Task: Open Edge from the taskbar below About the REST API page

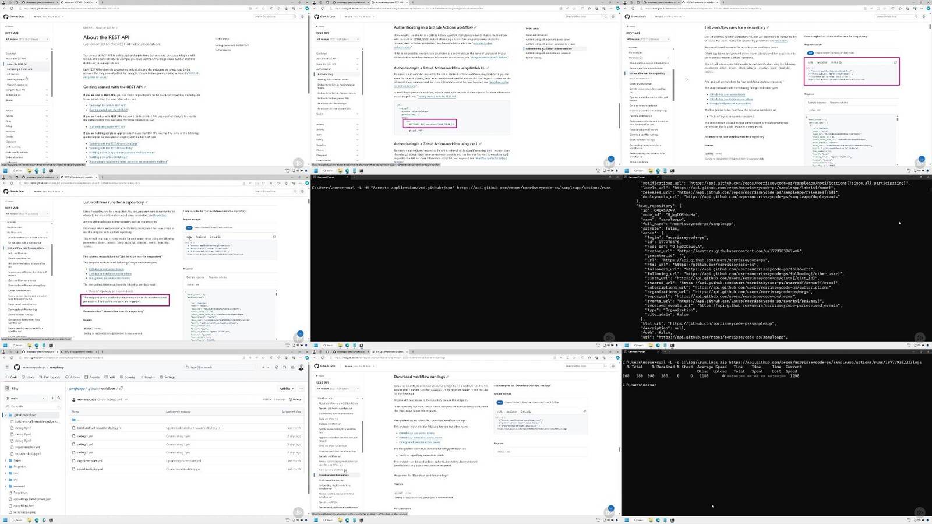Action: tap(37, 171)
